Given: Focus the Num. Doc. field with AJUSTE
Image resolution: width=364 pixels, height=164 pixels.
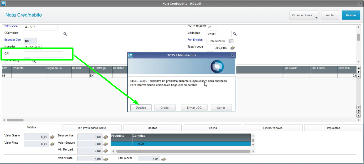Looking at the screenshot, I should (x=41, y=27).
